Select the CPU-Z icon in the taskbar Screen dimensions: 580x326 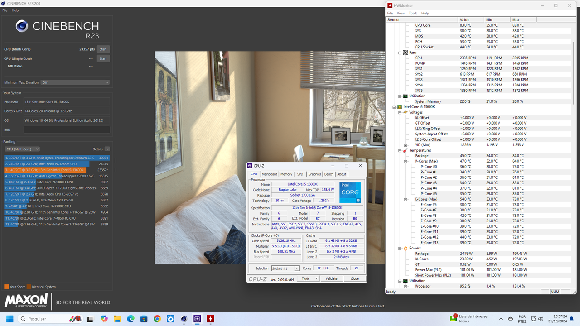(197, 319)
